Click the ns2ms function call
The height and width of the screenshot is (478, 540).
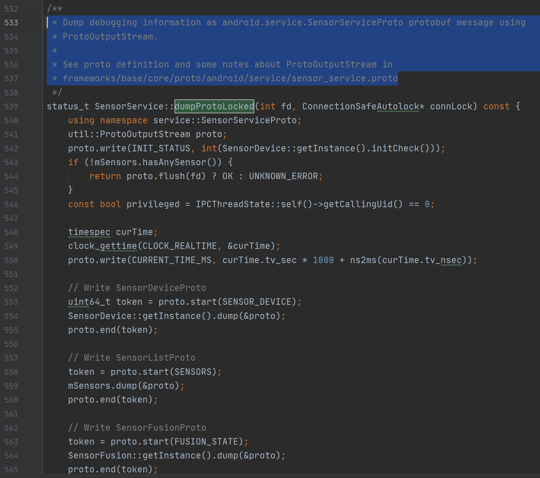[x=363, y=260]
